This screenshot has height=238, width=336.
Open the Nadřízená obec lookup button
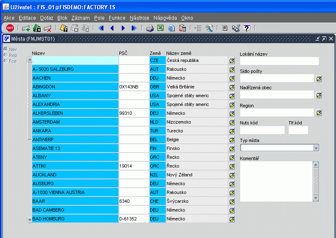click(319, 95)
